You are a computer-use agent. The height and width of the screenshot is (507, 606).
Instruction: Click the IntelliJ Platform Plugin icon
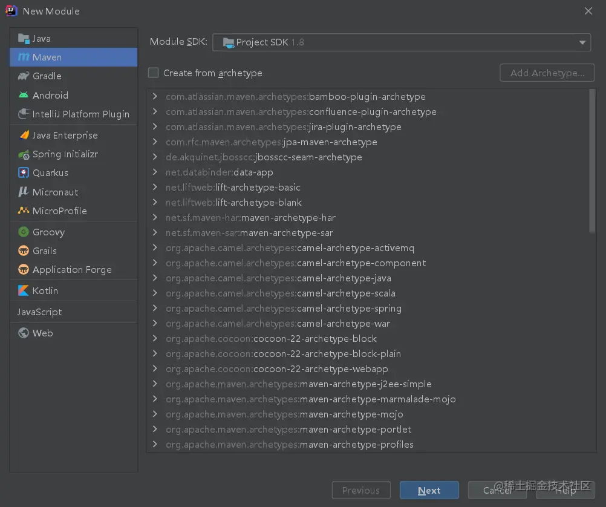(24, 114)
